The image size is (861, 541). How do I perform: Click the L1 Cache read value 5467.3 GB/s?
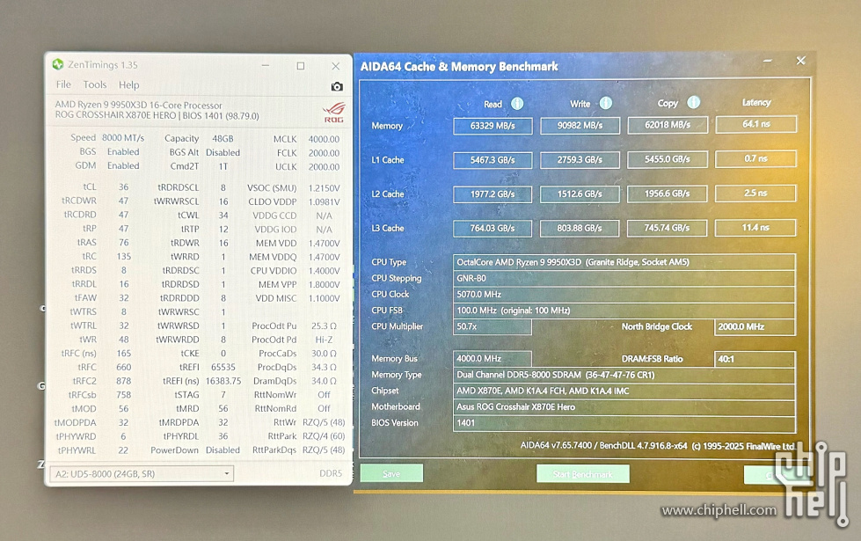coord(493,160)
